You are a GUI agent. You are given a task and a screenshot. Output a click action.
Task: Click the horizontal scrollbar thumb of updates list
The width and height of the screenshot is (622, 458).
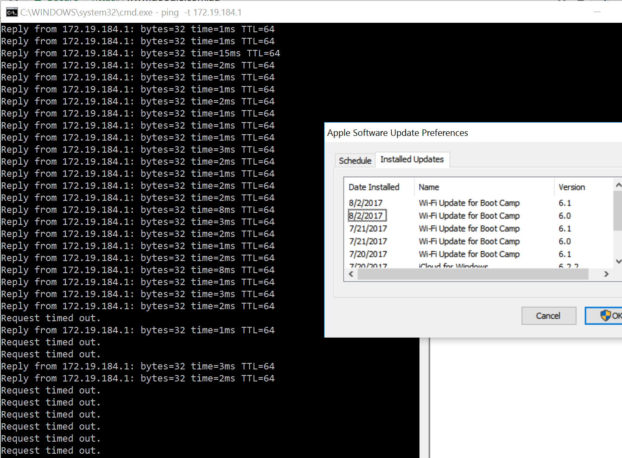(472, 274)
